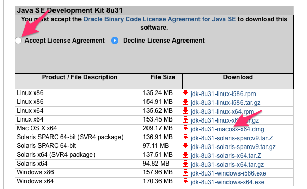Download jdk-8u31-windows-i586.exe
307x189 pixels.
(228, 173)
